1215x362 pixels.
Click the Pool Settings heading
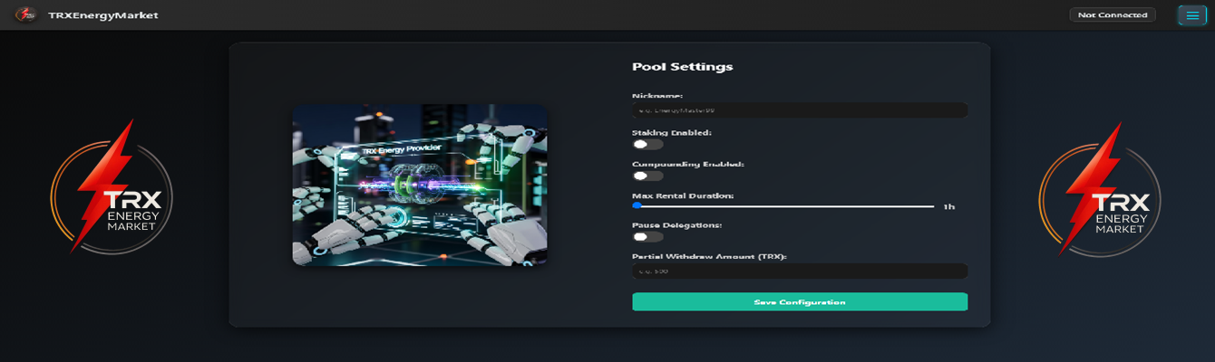pyautogui.click(x=682, y=67)
